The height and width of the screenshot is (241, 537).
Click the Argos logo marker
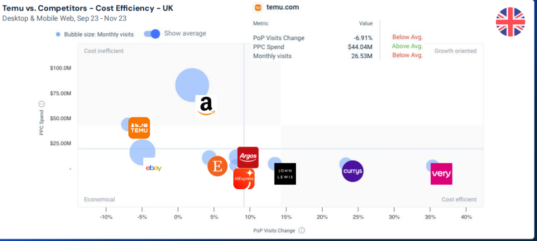pos(248,157)
